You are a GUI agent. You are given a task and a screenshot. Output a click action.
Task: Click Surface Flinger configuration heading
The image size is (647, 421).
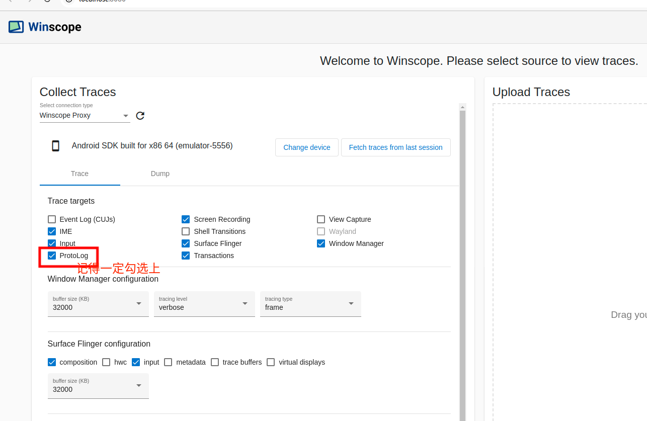(x=99, y=344)
